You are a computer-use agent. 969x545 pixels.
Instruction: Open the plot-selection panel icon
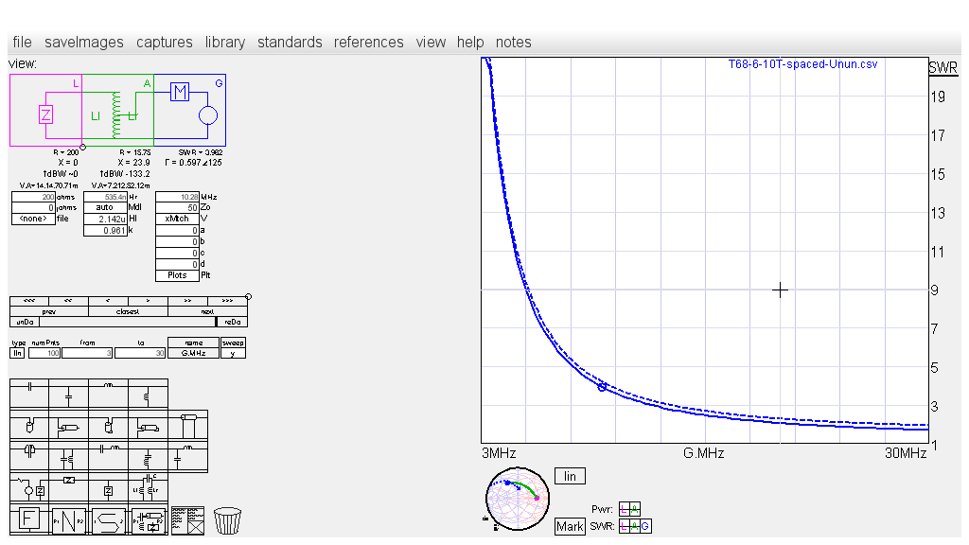187,521
